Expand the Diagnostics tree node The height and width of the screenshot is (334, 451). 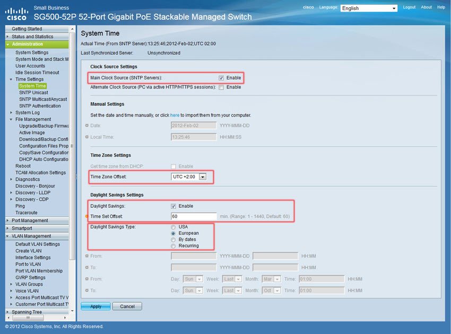click(11, 179)
